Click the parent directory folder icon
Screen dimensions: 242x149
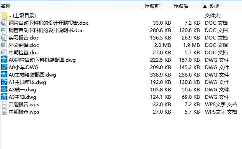click(5, 15)
